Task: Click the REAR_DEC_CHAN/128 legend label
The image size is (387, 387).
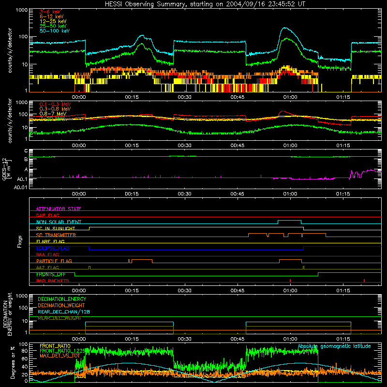Action: coord(64,312)
